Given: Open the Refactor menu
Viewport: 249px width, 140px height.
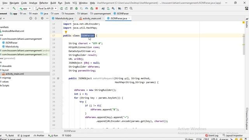Looking at the screenshot, I should pos(44,3).
